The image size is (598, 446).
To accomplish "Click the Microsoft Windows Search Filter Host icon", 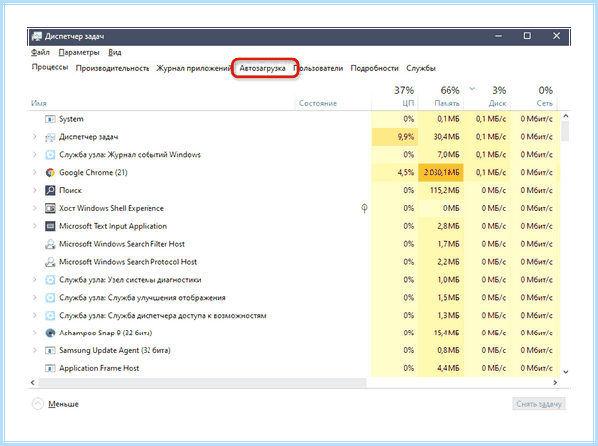I will click(x=50, y=244).
